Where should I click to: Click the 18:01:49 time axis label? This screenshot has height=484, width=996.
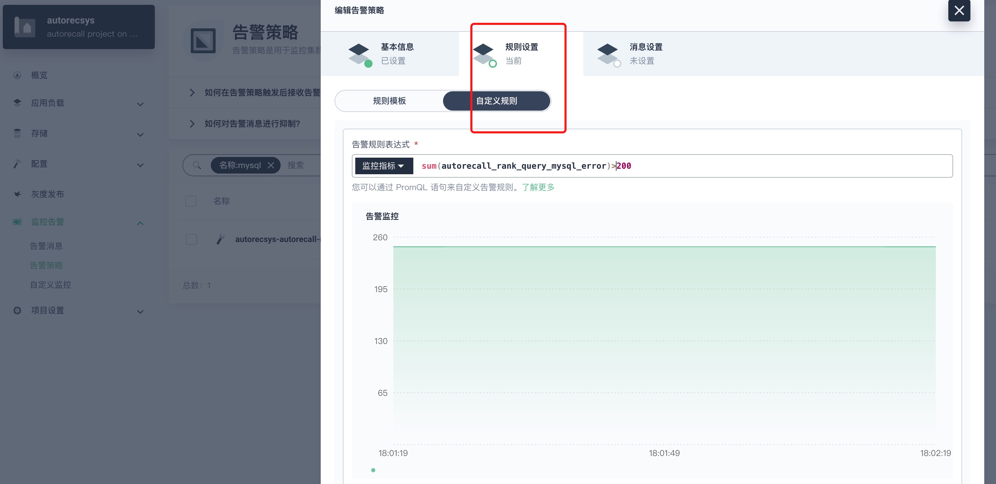click(x=664, y=453)
